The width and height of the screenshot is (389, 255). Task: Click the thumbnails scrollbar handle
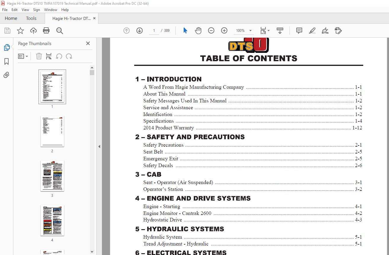pyautogui.click(x=92, y=73)
